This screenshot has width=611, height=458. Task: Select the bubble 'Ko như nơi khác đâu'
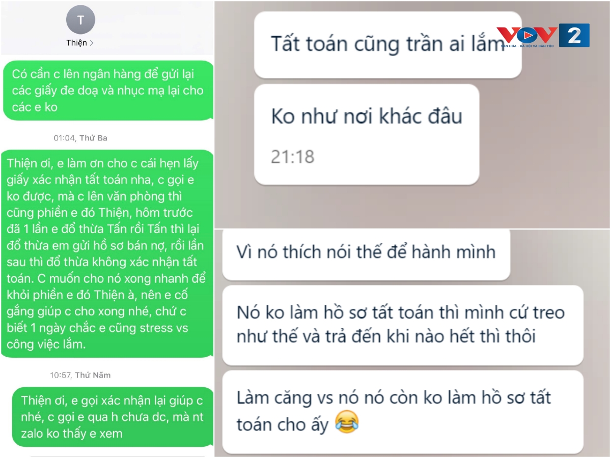[366, 134]
